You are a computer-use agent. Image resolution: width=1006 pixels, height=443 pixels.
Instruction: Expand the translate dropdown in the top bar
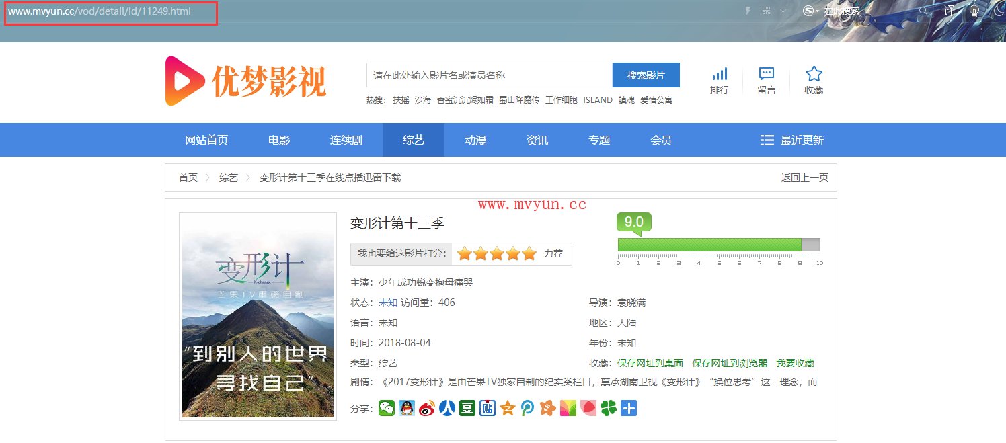(x=950, y=11)
